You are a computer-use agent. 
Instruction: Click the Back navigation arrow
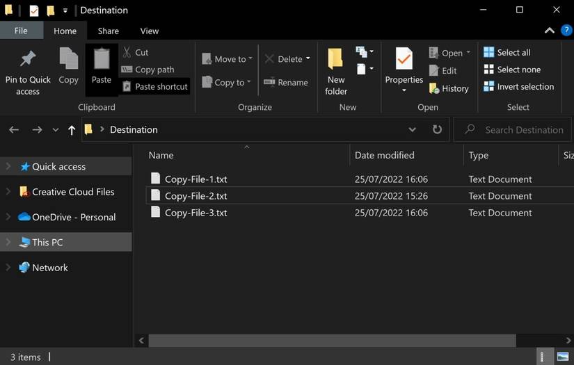pos(14,129)
